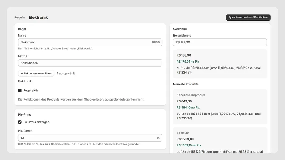Screen dimensions: 285x160
Task: Click the price R$ 1.299,00
Action: coord(185,139)
